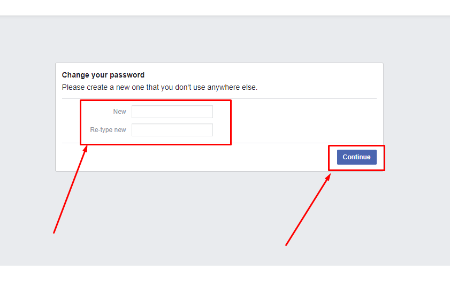450x294 pixels.
Task: Click the New password input field
Action: tap(172, 112)
